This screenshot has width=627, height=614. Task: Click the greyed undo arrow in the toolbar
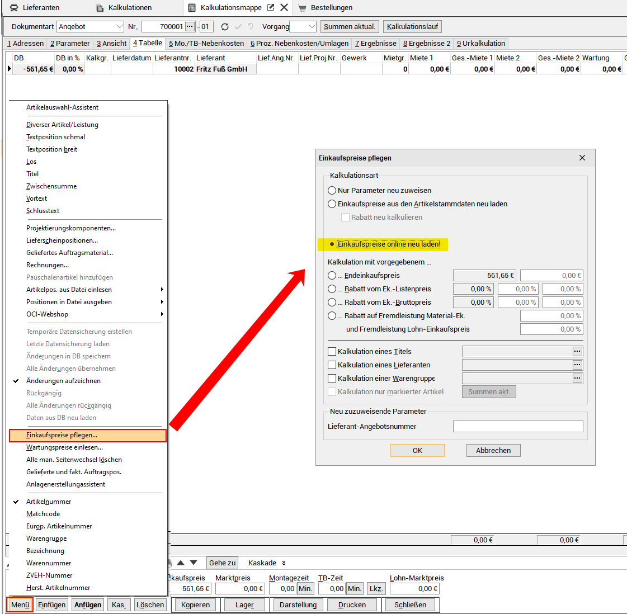(251, 27)
